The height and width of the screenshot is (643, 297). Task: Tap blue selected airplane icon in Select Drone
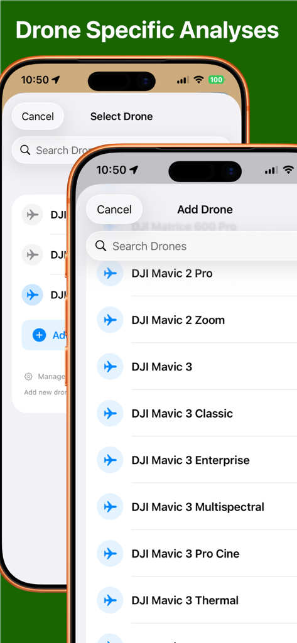click(33, 295)
